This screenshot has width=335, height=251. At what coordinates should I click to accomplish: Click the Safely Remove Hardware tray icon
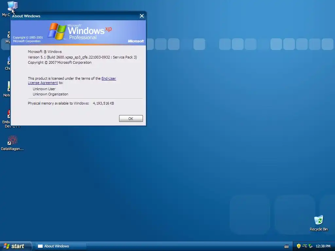tap(305, 246)
